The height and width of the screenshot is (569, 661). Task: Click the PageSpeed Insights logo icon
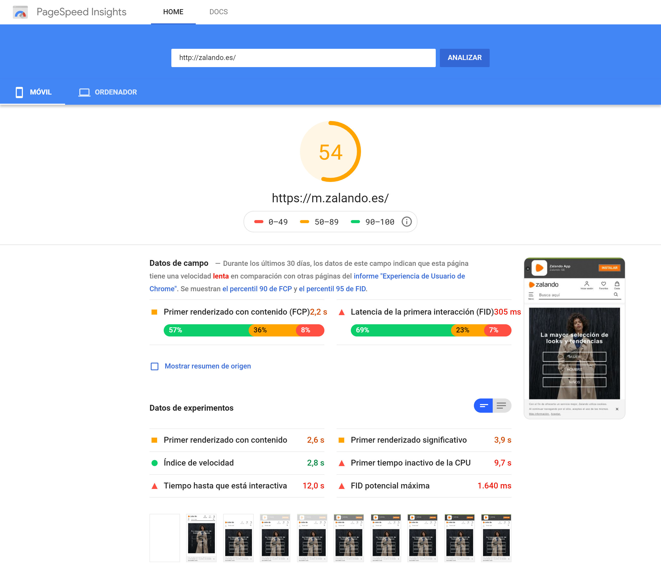[x=20, y=12]
